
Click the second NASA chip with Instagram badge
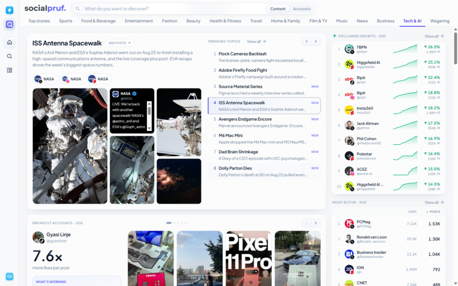[x=72, y=79]
